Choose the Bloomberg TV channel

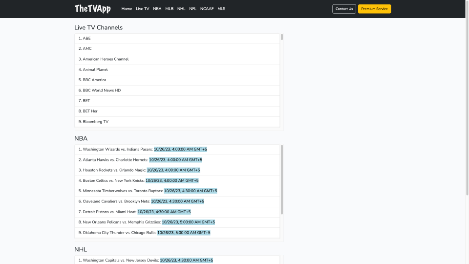(x=177, y=122)
